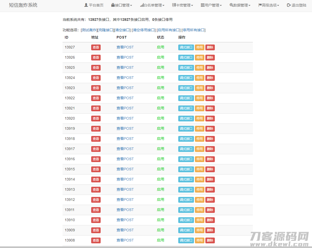Click the flag icon beside 高级选项
312x248 pixels.
260,5
